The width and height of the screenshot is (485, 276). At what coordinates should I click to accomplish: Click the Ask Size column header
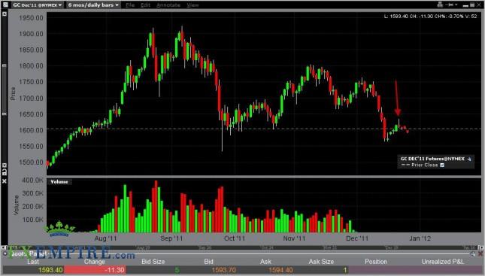(x=321, y=262)
